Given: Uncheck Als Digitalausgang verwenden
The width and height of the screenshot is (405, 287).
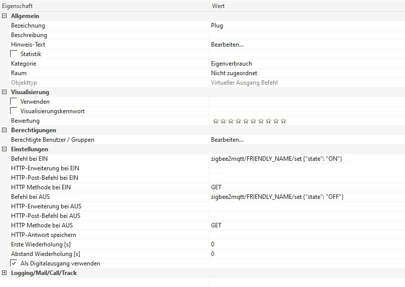Looking at the screenshot, I should coord(14,263).
